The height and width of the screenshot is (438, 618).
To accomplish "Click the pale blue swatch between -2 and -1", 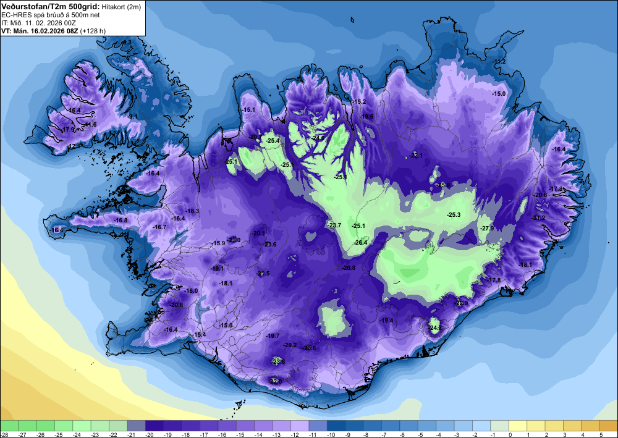I will (481, 426).
